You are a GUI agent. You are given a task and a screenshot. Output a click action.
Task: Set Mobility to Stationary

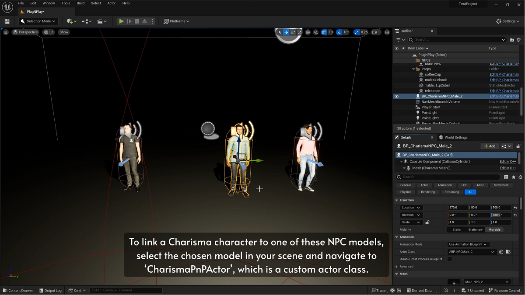pos(475,229)
